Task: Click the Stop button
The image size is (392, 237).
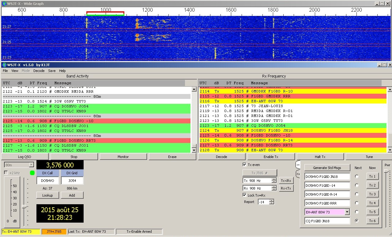Action: [74, 157]
